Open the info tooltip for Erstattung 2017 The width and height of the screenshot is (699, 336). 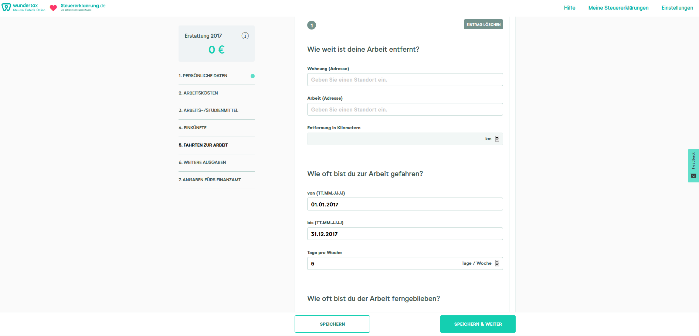(x=245, y=36)
